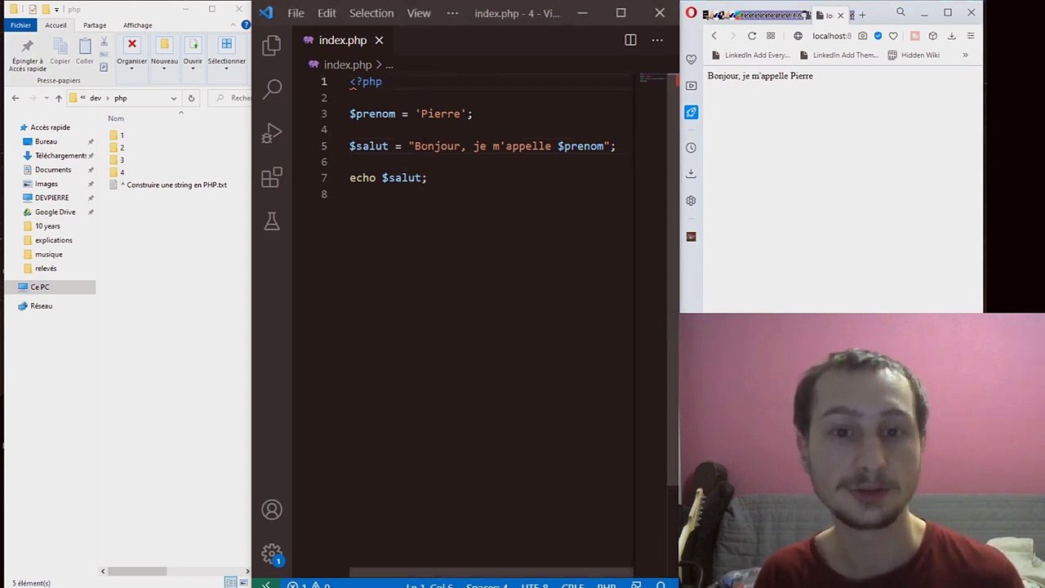1045x588 pixels.
Task: Open a new tab in Opera
Action: click(862, 15)
